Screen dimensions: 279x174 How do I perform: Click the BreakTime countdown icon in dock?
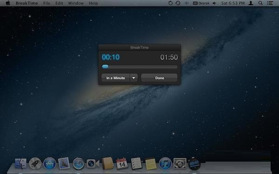tap(194, 163)
